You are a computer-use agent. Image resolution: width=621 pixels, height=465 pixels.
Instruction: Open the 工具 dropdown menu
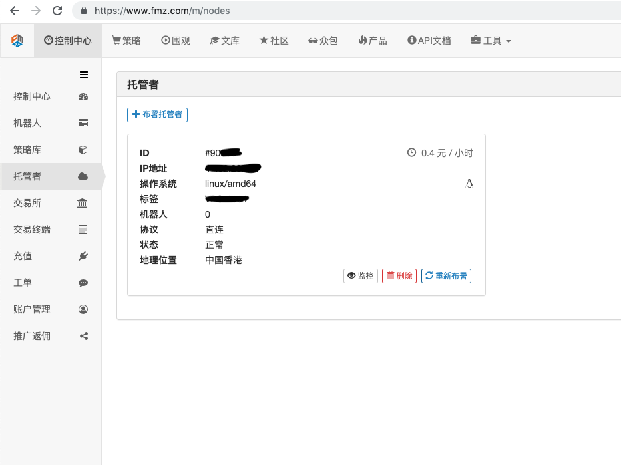[491, 41]
